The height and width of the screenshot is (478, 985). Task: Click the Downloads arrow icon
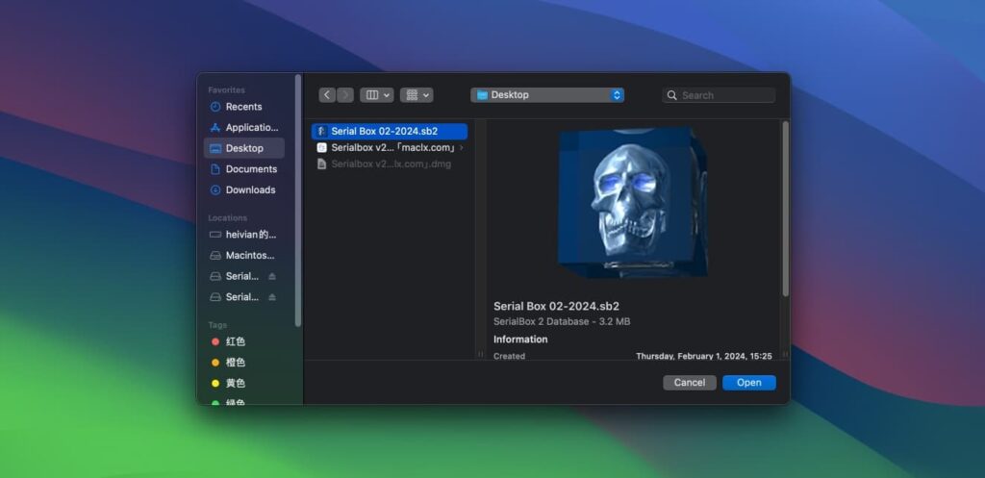tap(215, 189)
